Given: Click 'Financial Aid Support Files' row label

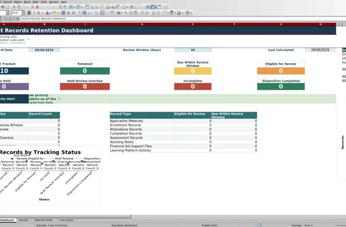Looking at the screenshot, I should pyautogui.click(x=131, y=146).
